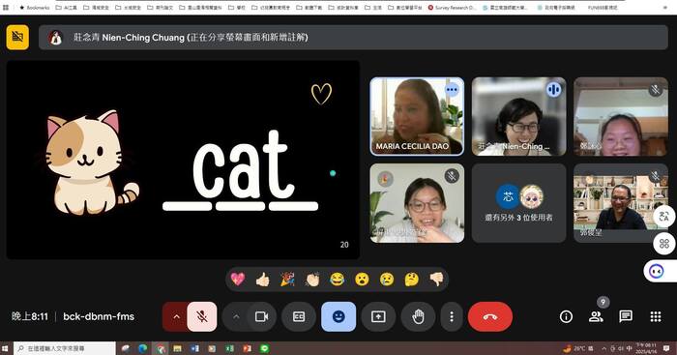Send the clapping hands reaction
Screen dimensions: 677x355
click(x=312, y=280)
